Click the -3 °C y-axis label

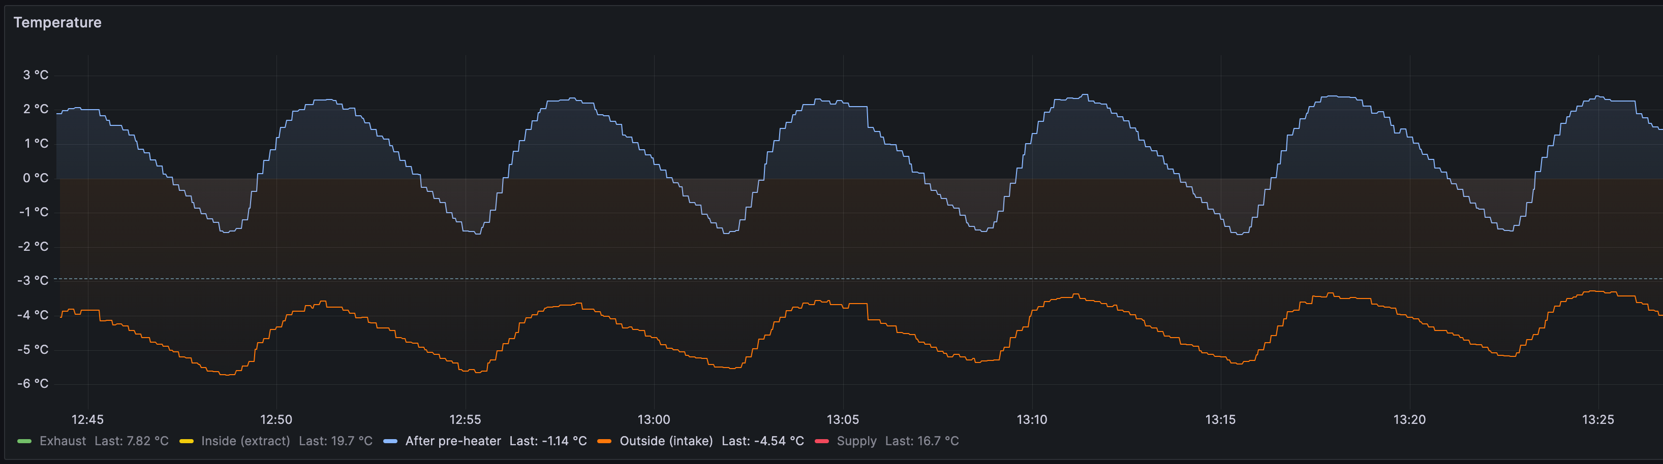coord(33,281)
